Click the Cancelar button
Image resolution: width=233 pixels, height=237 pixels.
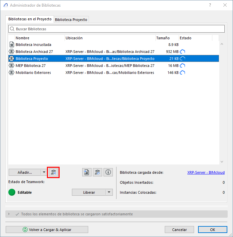click(179, 230)
